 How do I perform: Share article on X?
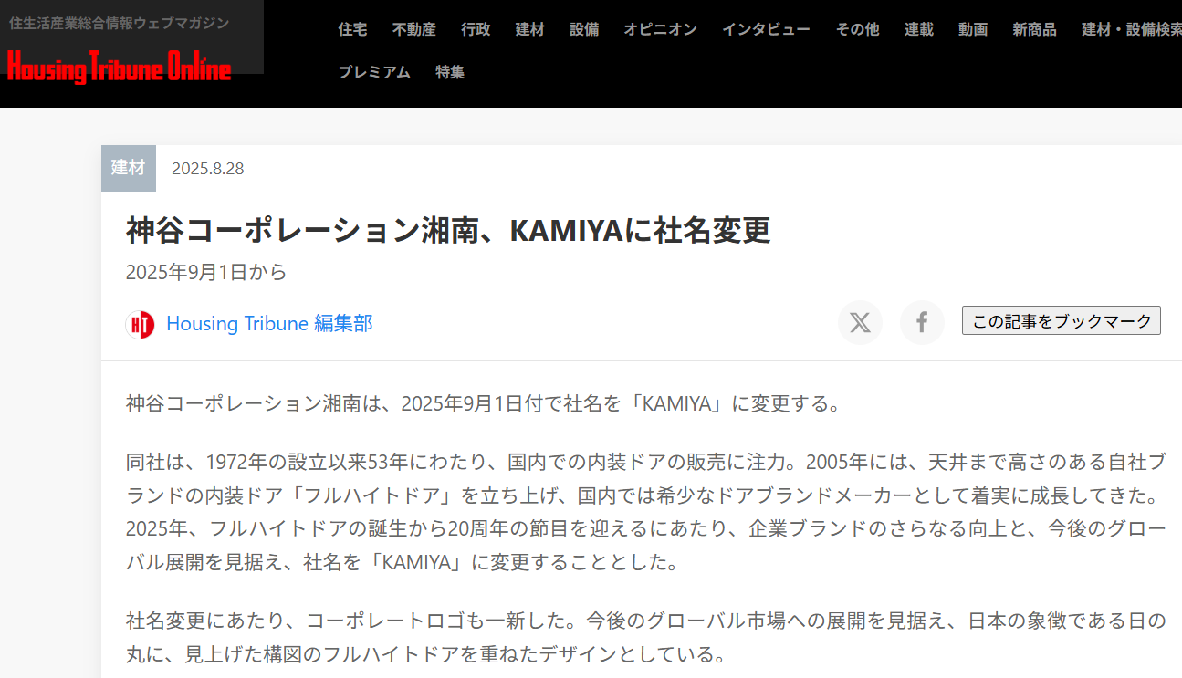[x=860, y=322]
